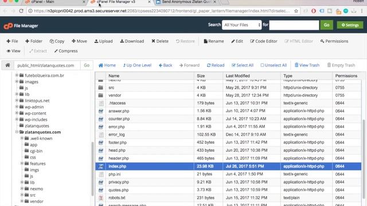Expand the futebolzueira.com.br folder
This screenshot has height=206, width=367.
(x=17, y=75)
